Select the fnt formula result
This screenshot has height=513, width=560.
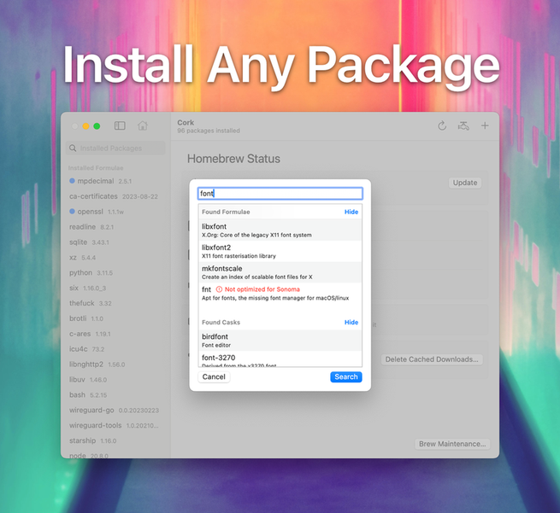[x=280, y=293]
